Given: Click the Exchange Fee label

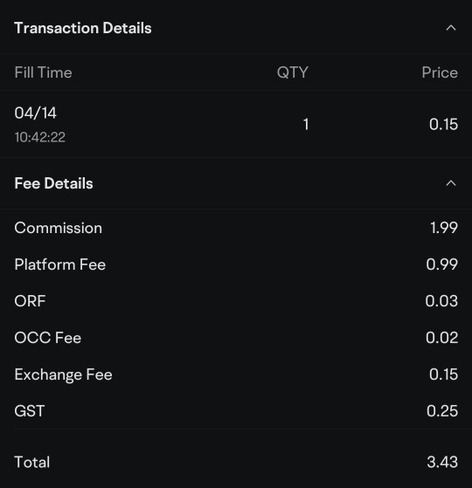Looking at the screenshot, I should click(x=63, y=375).
